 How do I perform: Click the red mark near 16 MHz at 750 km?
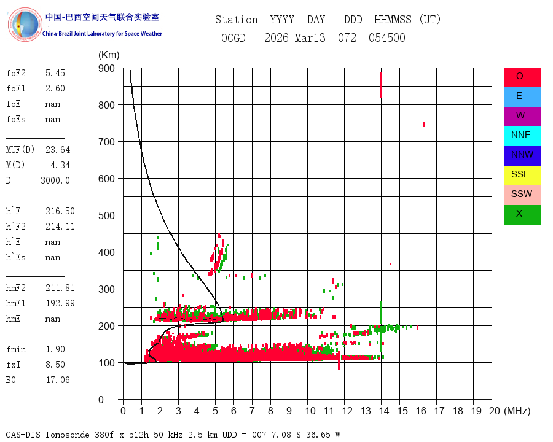(x=423, y=125)
